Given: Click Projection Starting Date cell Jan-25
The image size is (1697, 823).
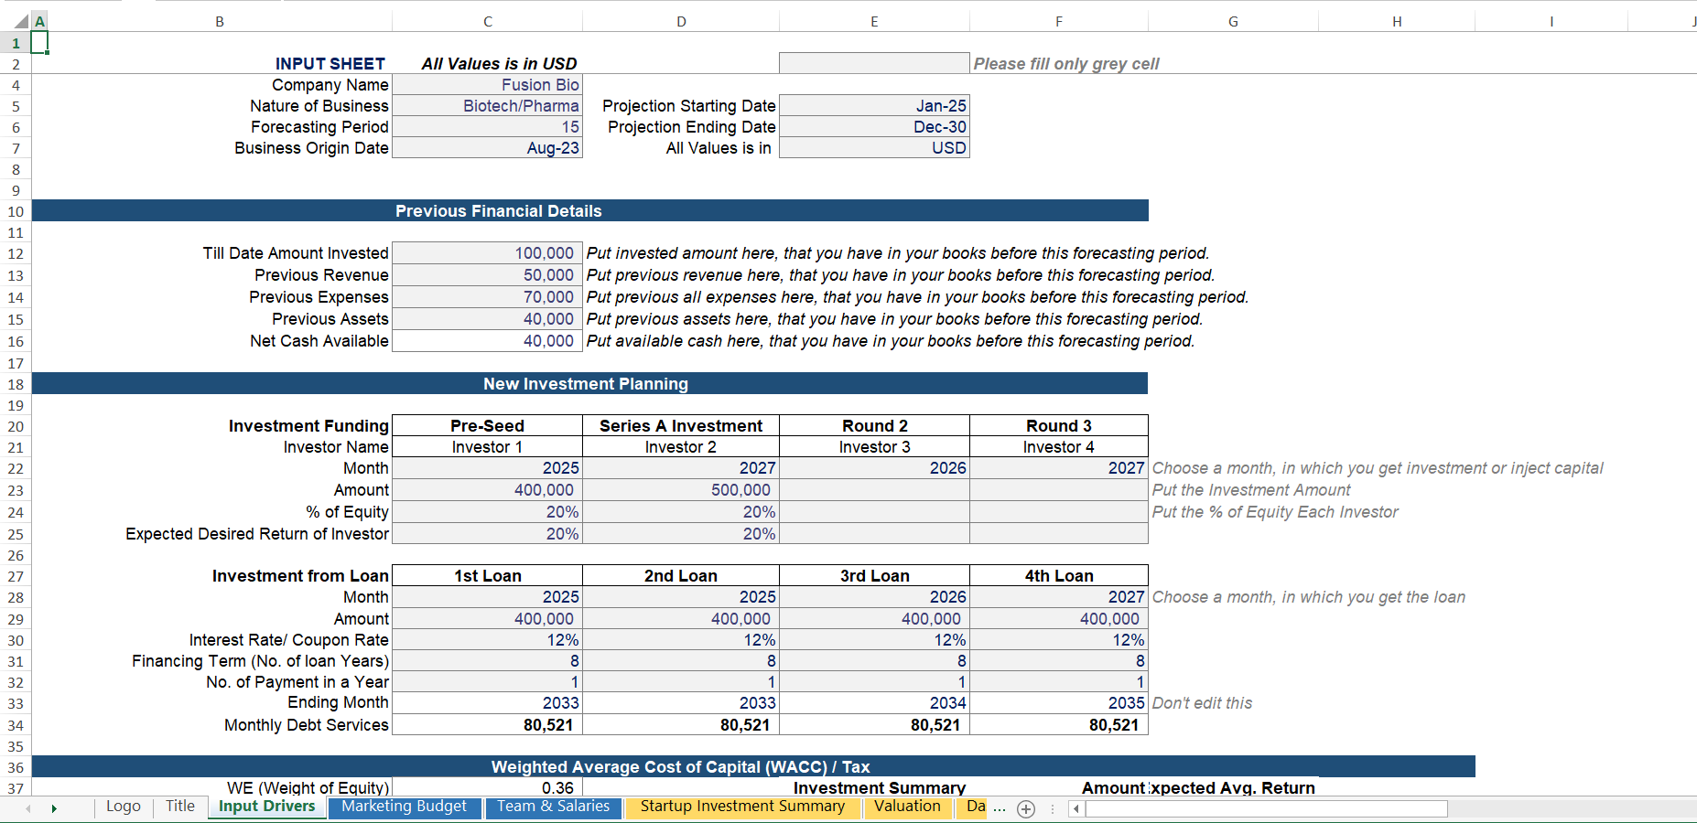Looking at the screenshot, I should (x=874, y=106).
